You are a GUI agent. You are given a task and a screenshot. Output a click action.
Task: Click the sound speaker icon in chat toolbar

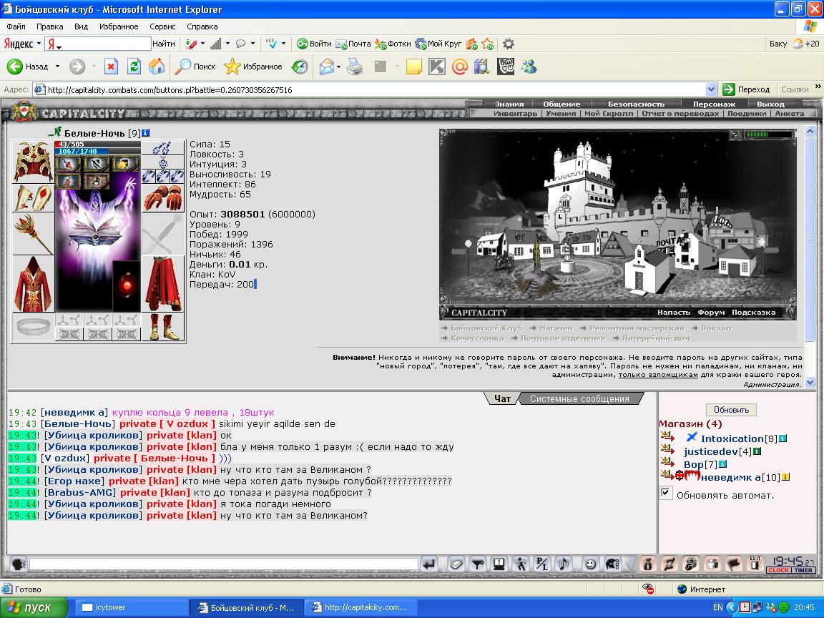click(564, 564)
